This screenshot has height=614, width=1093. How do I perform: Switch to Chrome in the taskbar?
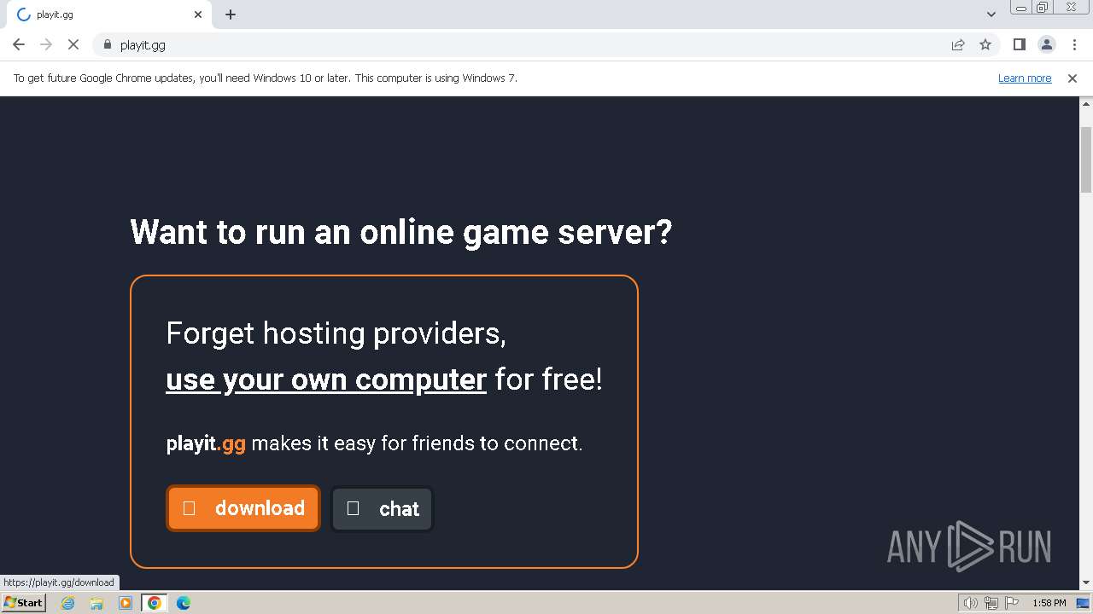(x=155, y=603)
